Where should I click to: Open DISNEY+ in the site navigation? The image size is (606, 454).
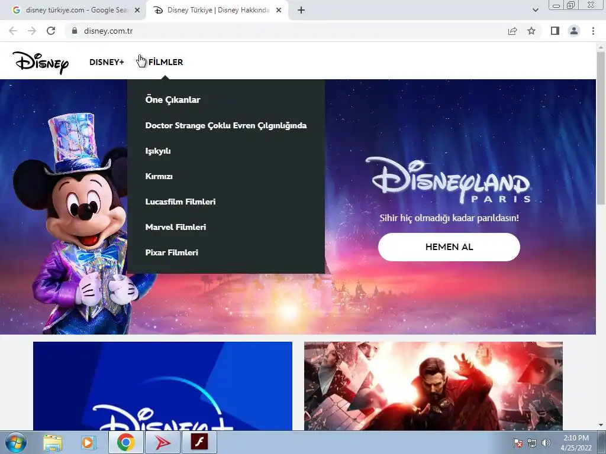click(x=107, y=62)
